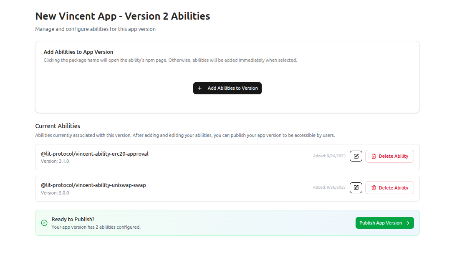Click the arrow icon inside Publish App Version
The height and width of the screenshot is (255, 452).
click(407, 223)
